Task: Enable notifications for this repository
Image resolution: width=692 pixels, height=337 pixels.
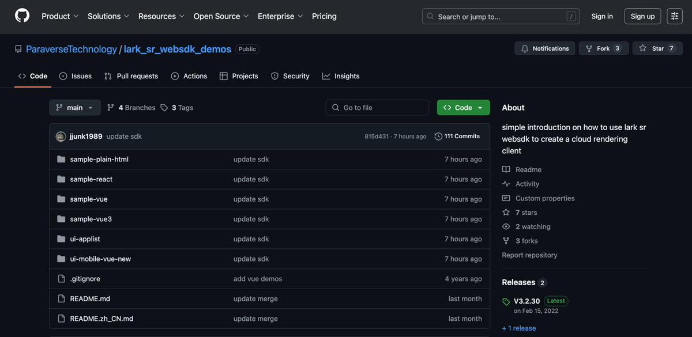Action: pos(544,48)
